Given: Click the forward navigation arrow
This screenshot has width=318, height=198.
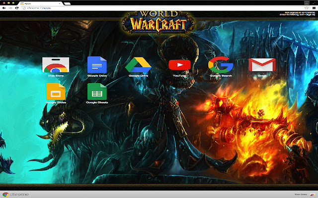Looking at the screenshot, I should [x=10, y=8].
